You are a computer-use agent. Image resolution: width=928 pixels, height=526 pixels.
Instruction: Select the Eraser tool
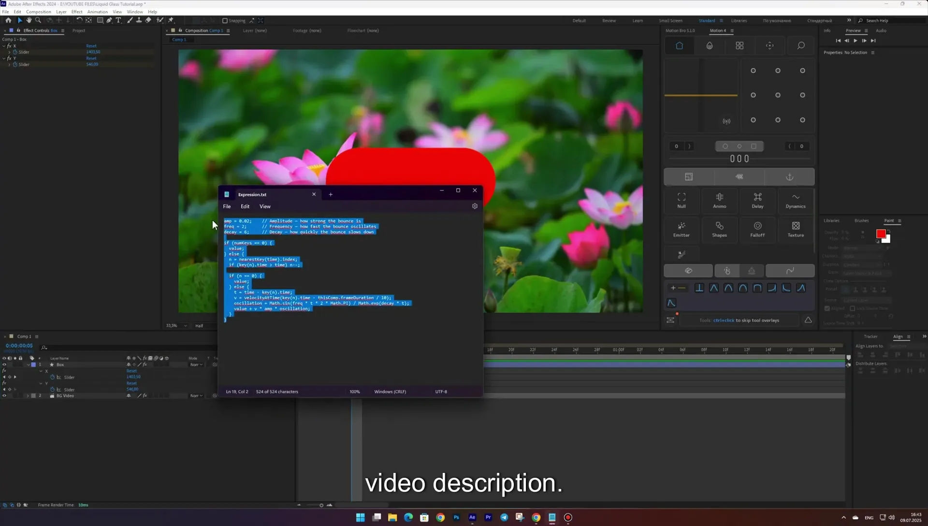148,20
